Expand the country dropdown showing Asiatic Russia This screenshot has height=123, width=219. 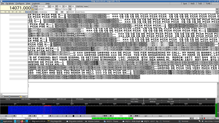(x=217, y=12)
